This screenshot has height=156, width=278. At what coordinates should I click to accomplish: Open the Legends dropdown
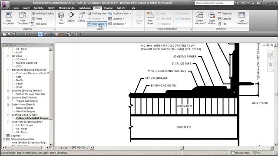116,19
